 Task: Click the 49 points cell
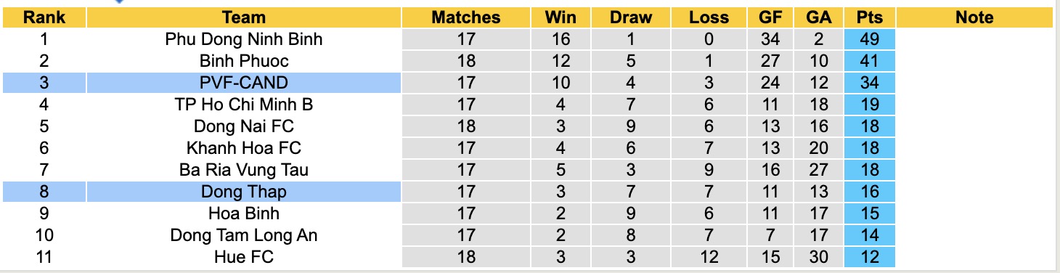pyautogui.click(x=869, y=39)
